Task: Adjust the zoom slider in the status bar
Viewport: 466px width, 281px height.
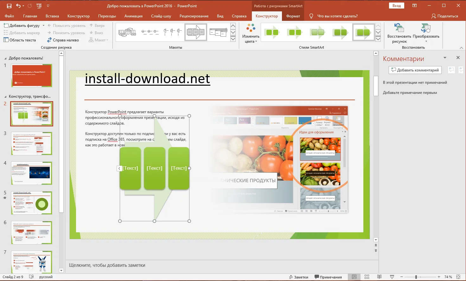Action: pos(416,277)
